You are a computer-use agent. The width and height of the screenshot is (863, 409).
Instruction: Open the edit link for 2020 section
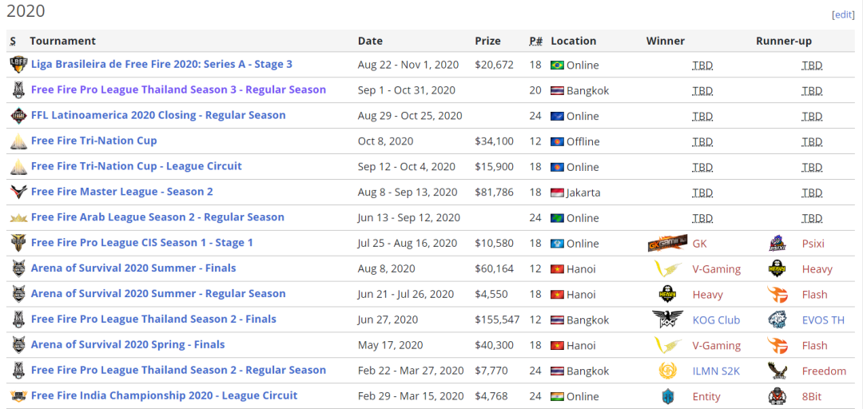click(843, 14)
